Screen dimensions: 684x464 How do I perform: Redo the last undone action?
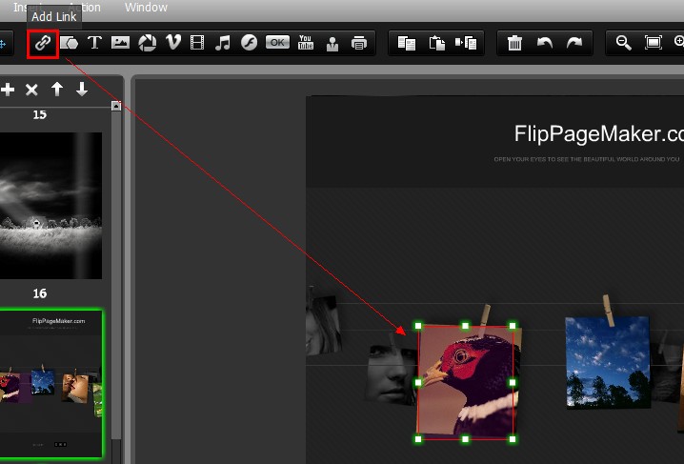pyautogui.click(x=573, y=43)
